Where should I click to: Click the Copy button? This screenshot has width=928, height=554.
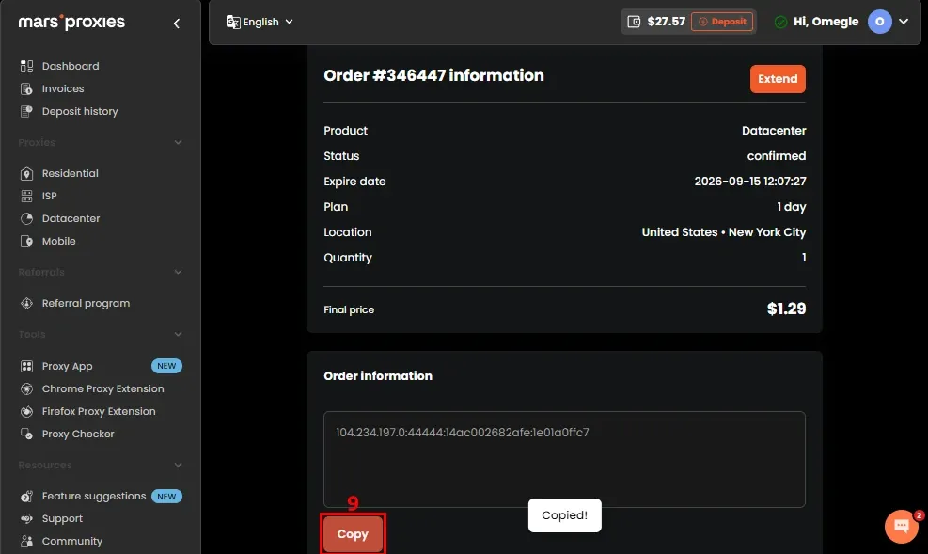[x=353, y=534]
